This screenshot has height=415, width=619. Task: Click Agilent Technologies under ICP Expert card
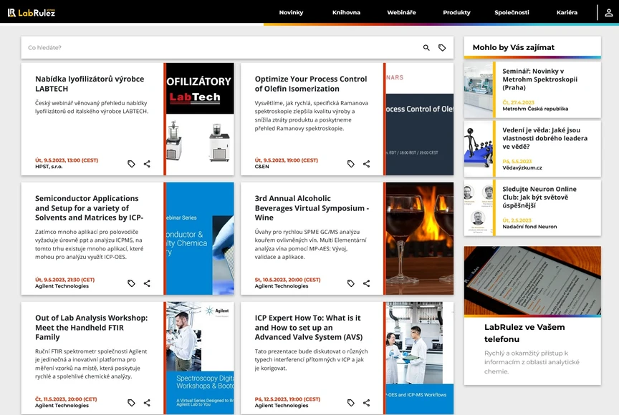(x=281, y=406)
